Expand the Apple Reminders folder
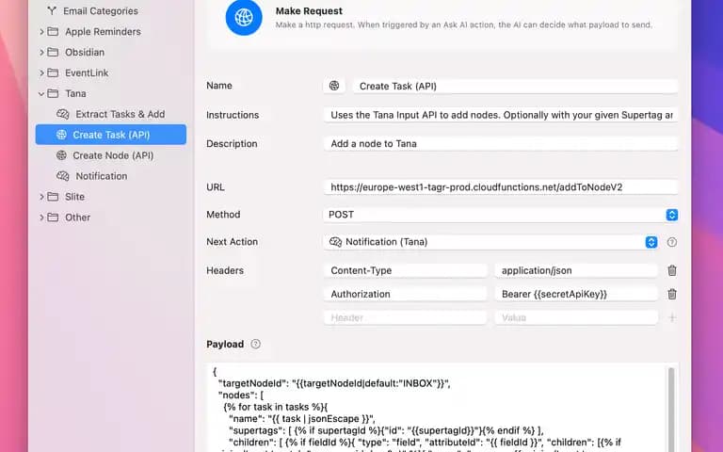 41,31
